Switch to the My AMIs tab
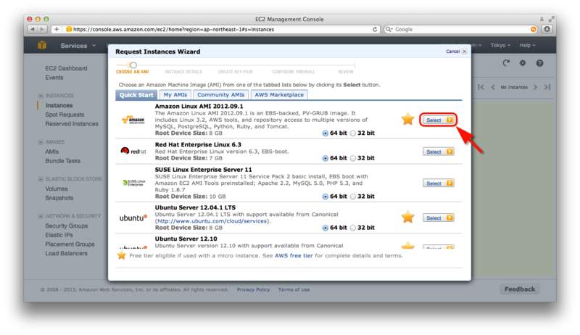Image resolution: width=580 pixels, height=335 pixels. pos(175,95)
